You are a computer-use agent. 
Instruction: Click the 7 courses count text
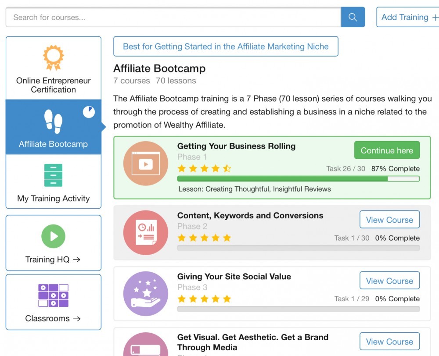(132, 81)
